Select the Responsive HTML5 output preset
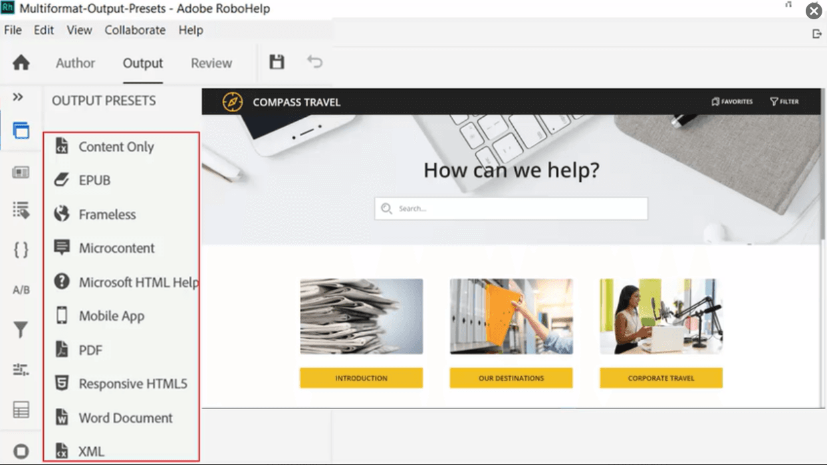Image resolution: width=827 pixels, height=465 pixels. pyautogui.click(x=132, y=384)
